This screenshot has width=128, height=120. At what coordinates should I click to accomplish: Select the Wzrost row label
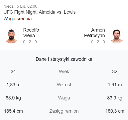point(64,85)
